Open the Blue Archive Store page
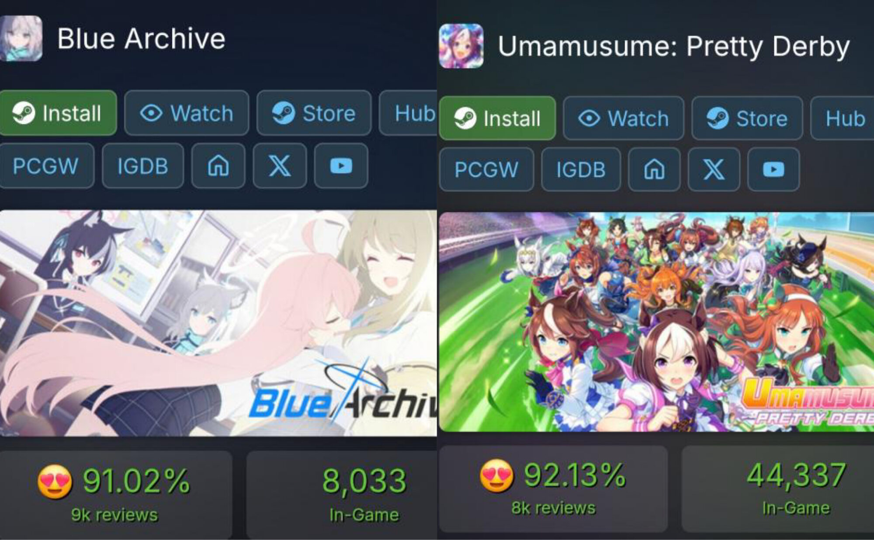Screen dimensions: 874x540 click(x=314, y=113)
